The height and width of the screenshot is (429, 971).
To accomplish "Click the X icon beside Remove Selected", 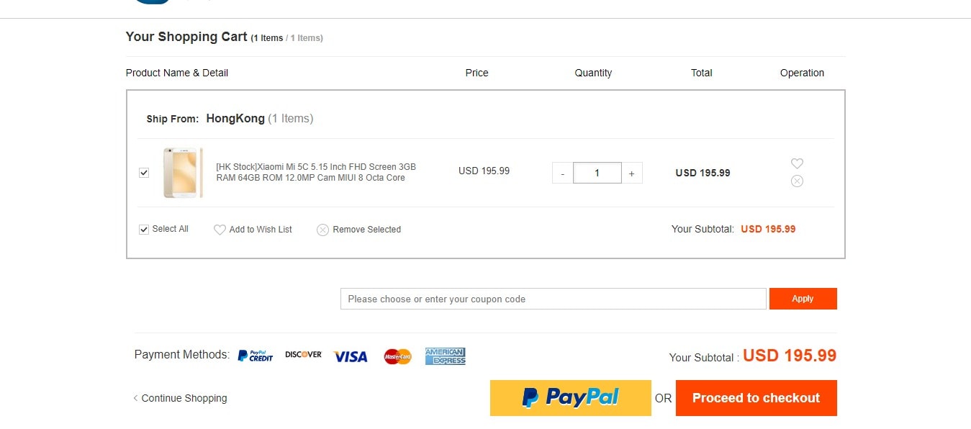I will click(x=323, y=230).
